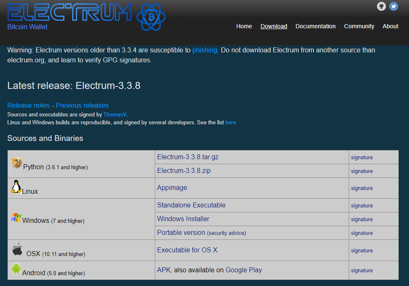Download the Linux Appimage
The width and height of the screenshot is (409, 286).
[172, 188]
